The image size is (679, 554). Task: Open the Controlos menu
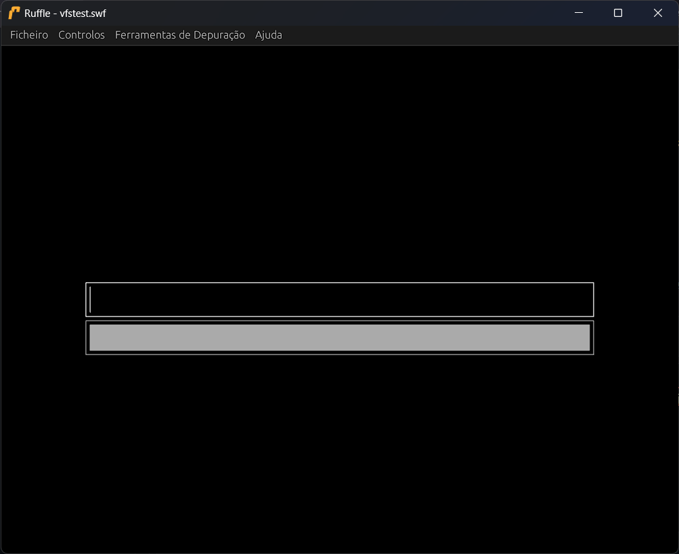click(x=81, y=34)
